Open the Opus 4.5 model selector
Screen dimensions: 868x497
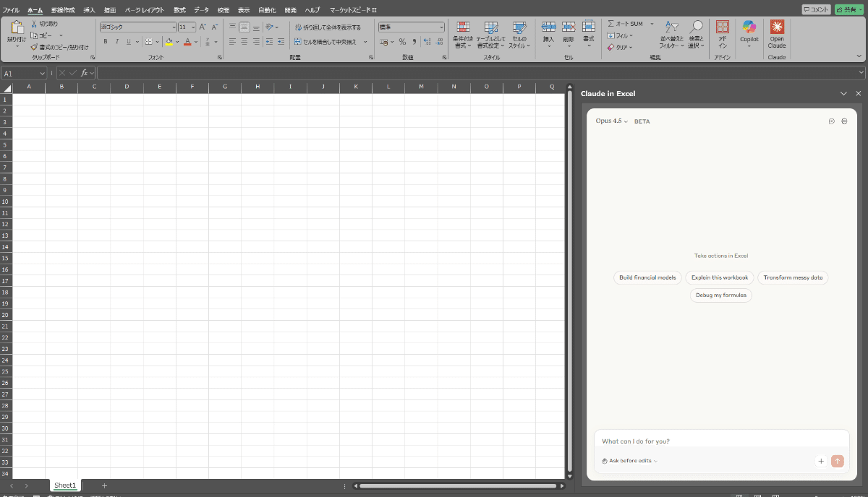click(612, 121)
